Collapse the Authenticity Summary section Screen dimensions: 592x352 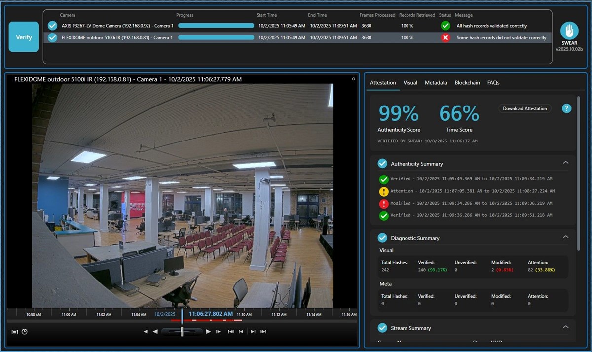pyautogui.click(x=566, y=163)
